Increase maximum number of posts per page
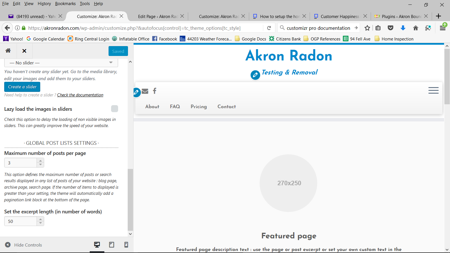450x253 pixels. click(40, 161)
